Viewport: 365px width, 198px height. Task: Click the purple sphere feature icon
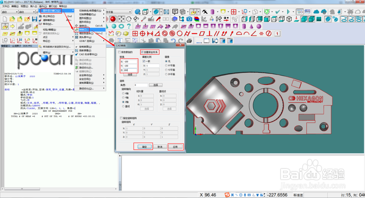[x=259, y=26]
